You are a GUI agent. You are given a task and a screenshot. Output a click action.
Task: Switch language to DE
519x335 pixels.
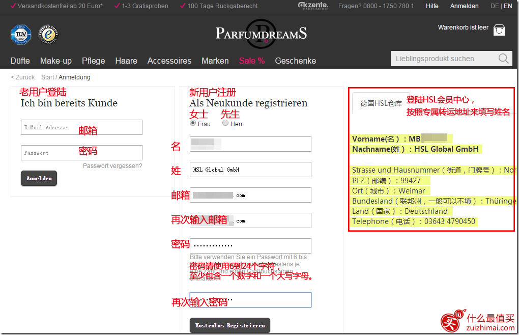click(495, 6)
